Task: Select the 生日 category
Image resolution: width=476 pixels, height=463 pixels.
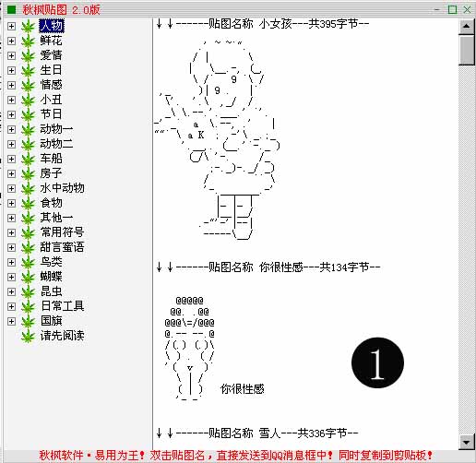Action: pyautogui.click(x=51, y=70)
